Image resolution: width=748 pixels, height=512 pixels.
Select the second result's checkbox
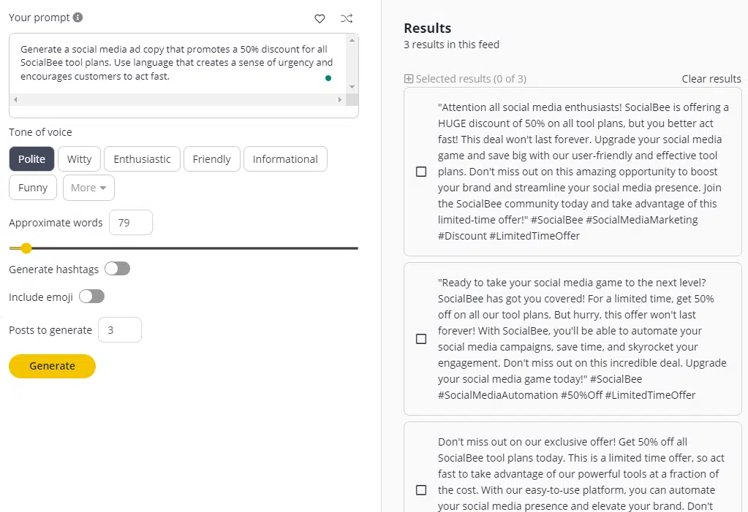click(421, 339)
